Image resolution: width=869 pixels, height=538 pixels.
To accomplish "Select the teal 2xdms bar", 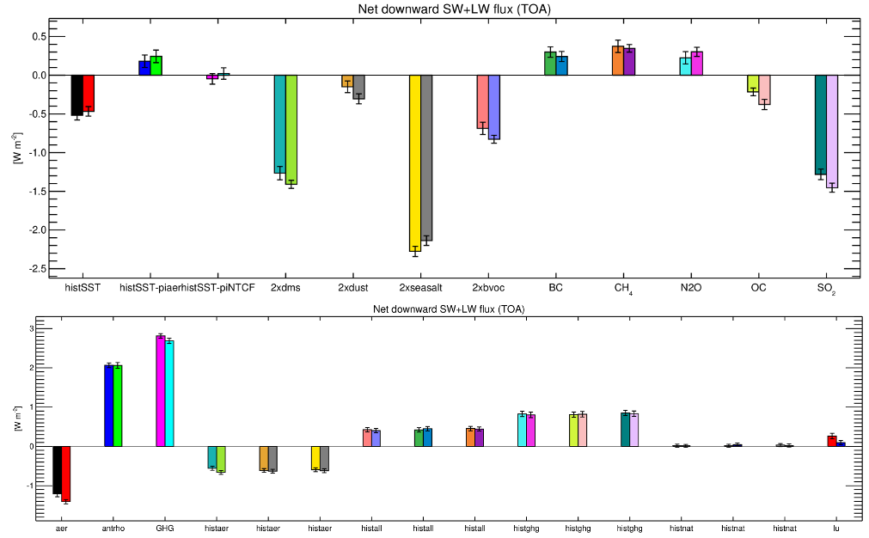I will (279, 125).
